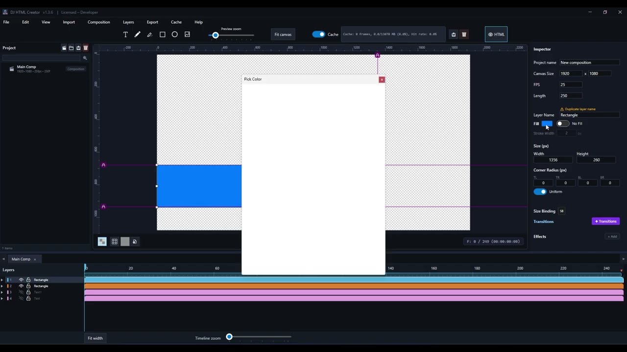Toggle the checkerboard transparency background button
Image resolution: width=627 pixels, height=352 pixels.
click(x=102, y=242)
